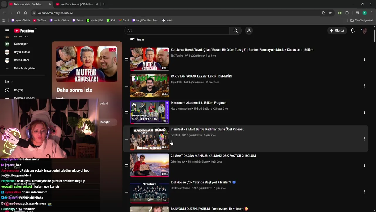Open the notifications bell
The image size is (376, 212).
(x=352, y=31)
